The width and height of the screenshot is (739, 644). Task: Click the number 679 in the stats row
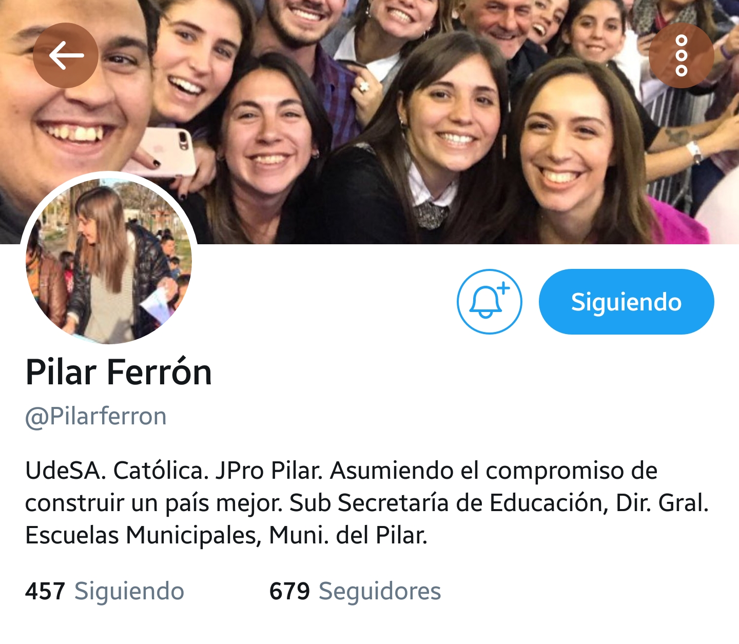pos(289,591)
